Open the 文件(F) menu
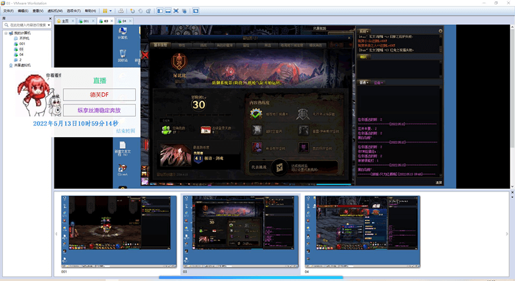Image resolution: width=515 pixels, height=281 pixels. [x=8, y=11]
